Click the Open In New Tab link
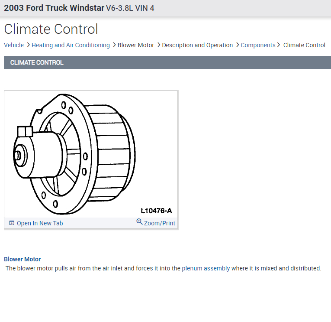Image resolution: width=331 pixels, height=322 pixels. [40, 223]
